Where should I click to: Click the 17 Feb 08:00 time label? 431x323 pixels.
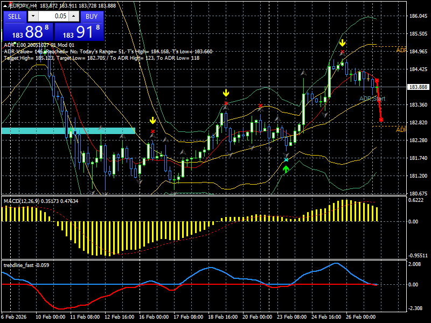point(188,317)
